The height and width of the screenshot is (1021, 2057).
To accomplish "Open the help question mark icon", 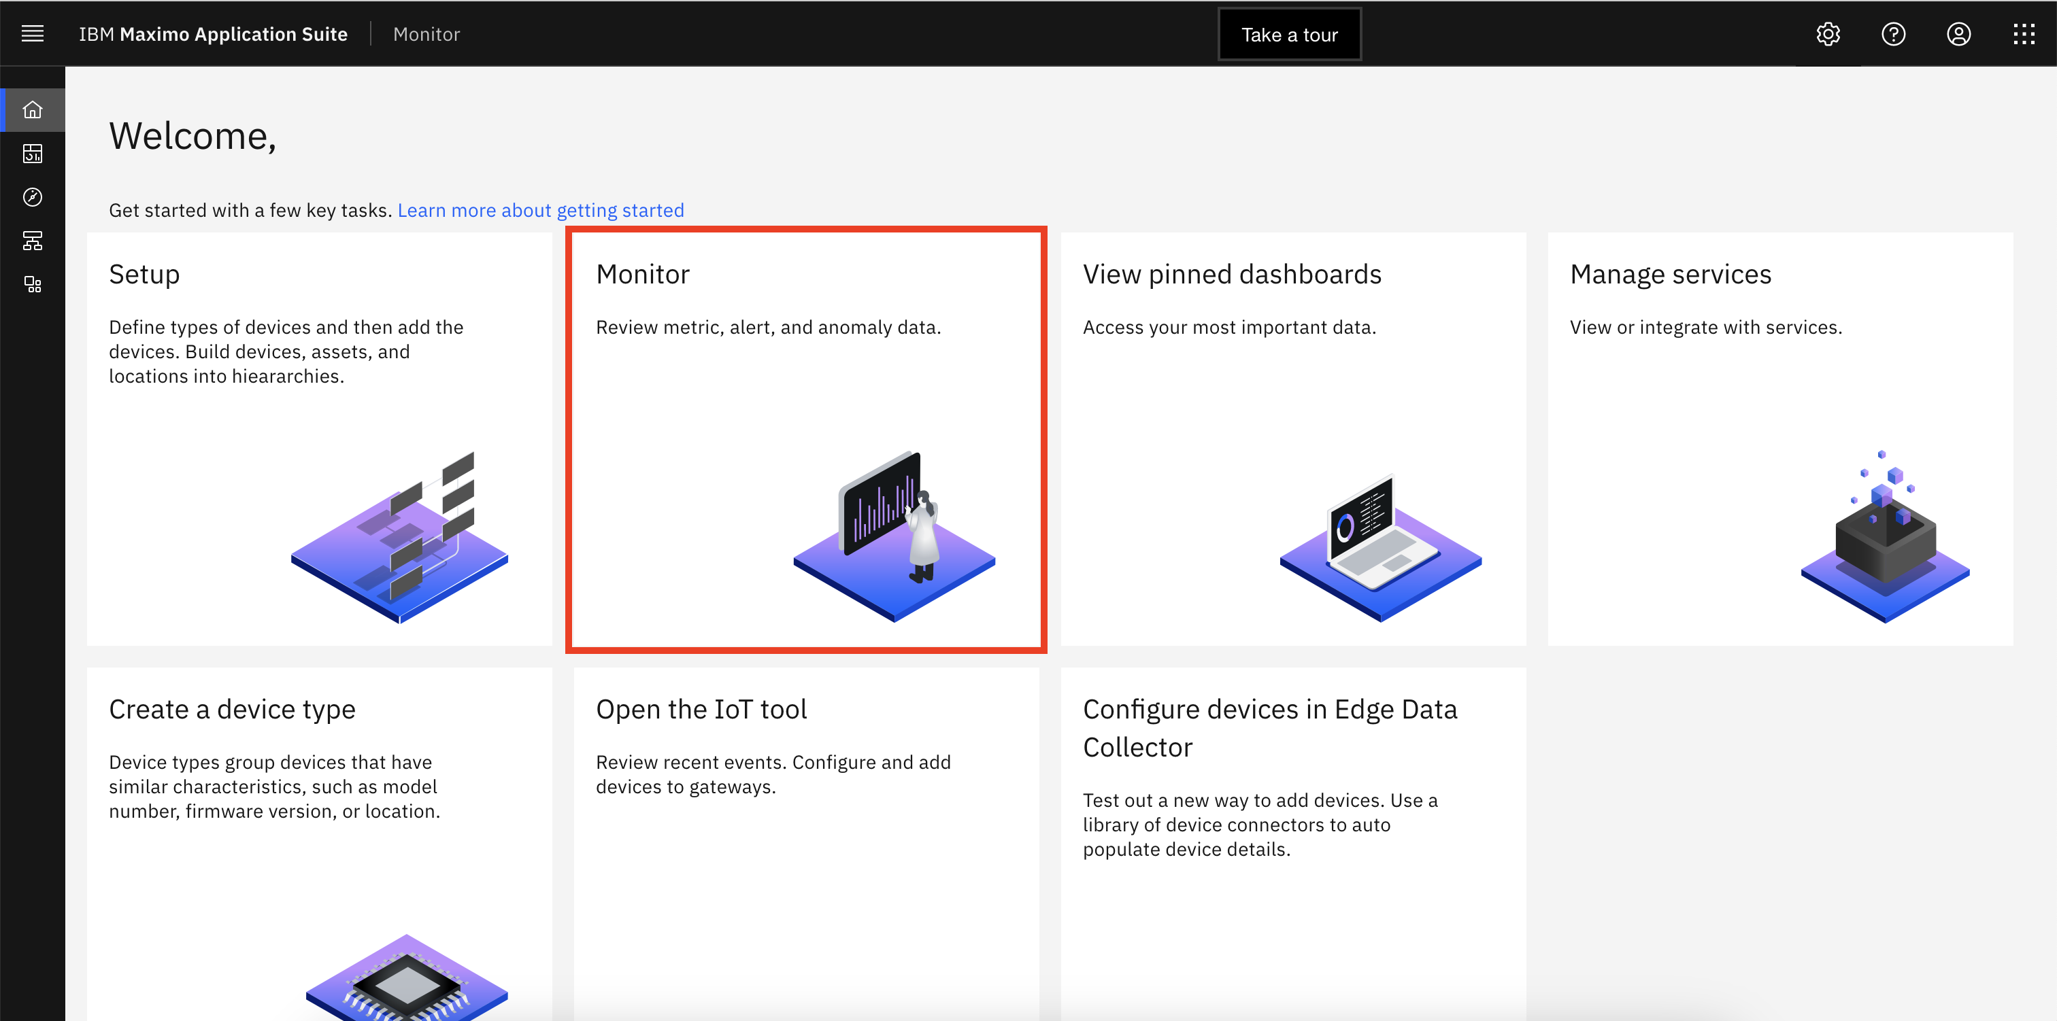I will [1893, 33].
